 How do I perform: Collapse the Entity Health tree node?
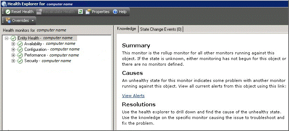coord(7,38)
